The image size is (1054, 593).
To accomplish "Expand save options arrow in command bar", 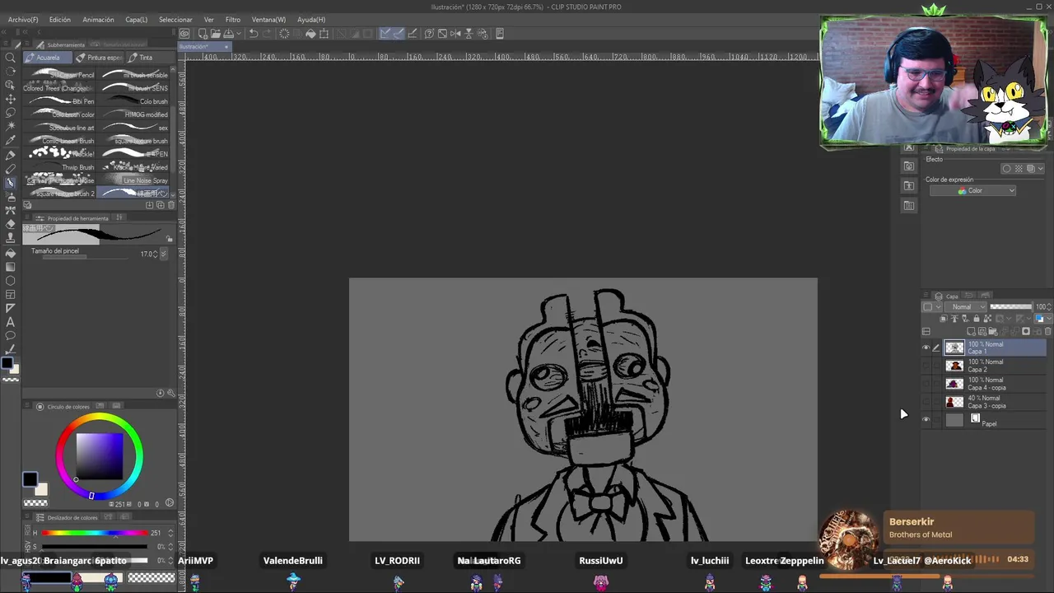I will click(239, 34).
